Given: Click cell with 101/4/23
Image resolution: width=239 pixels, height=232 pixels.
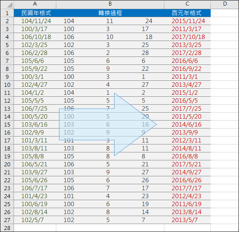Looking at the screenshot, I should click(x=35, y=196).
